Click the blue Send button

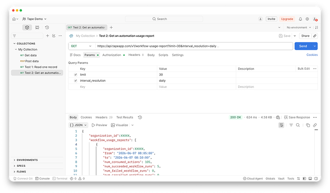(x=303, y=46)
